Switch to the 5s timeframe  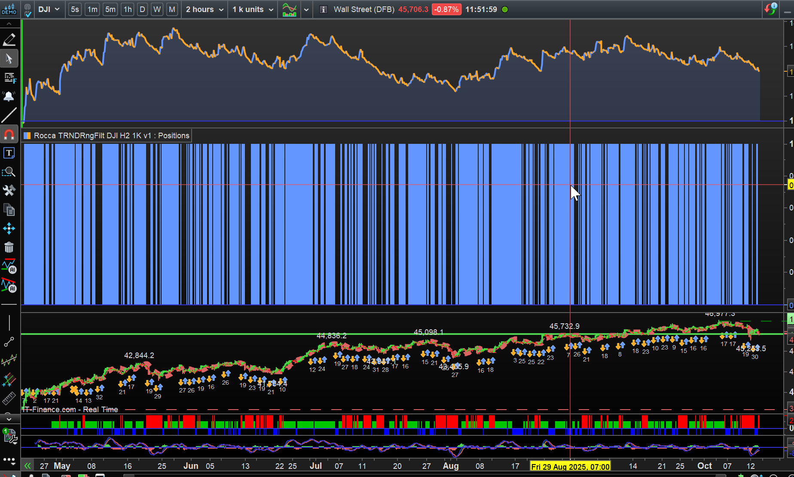click(75, 9)
